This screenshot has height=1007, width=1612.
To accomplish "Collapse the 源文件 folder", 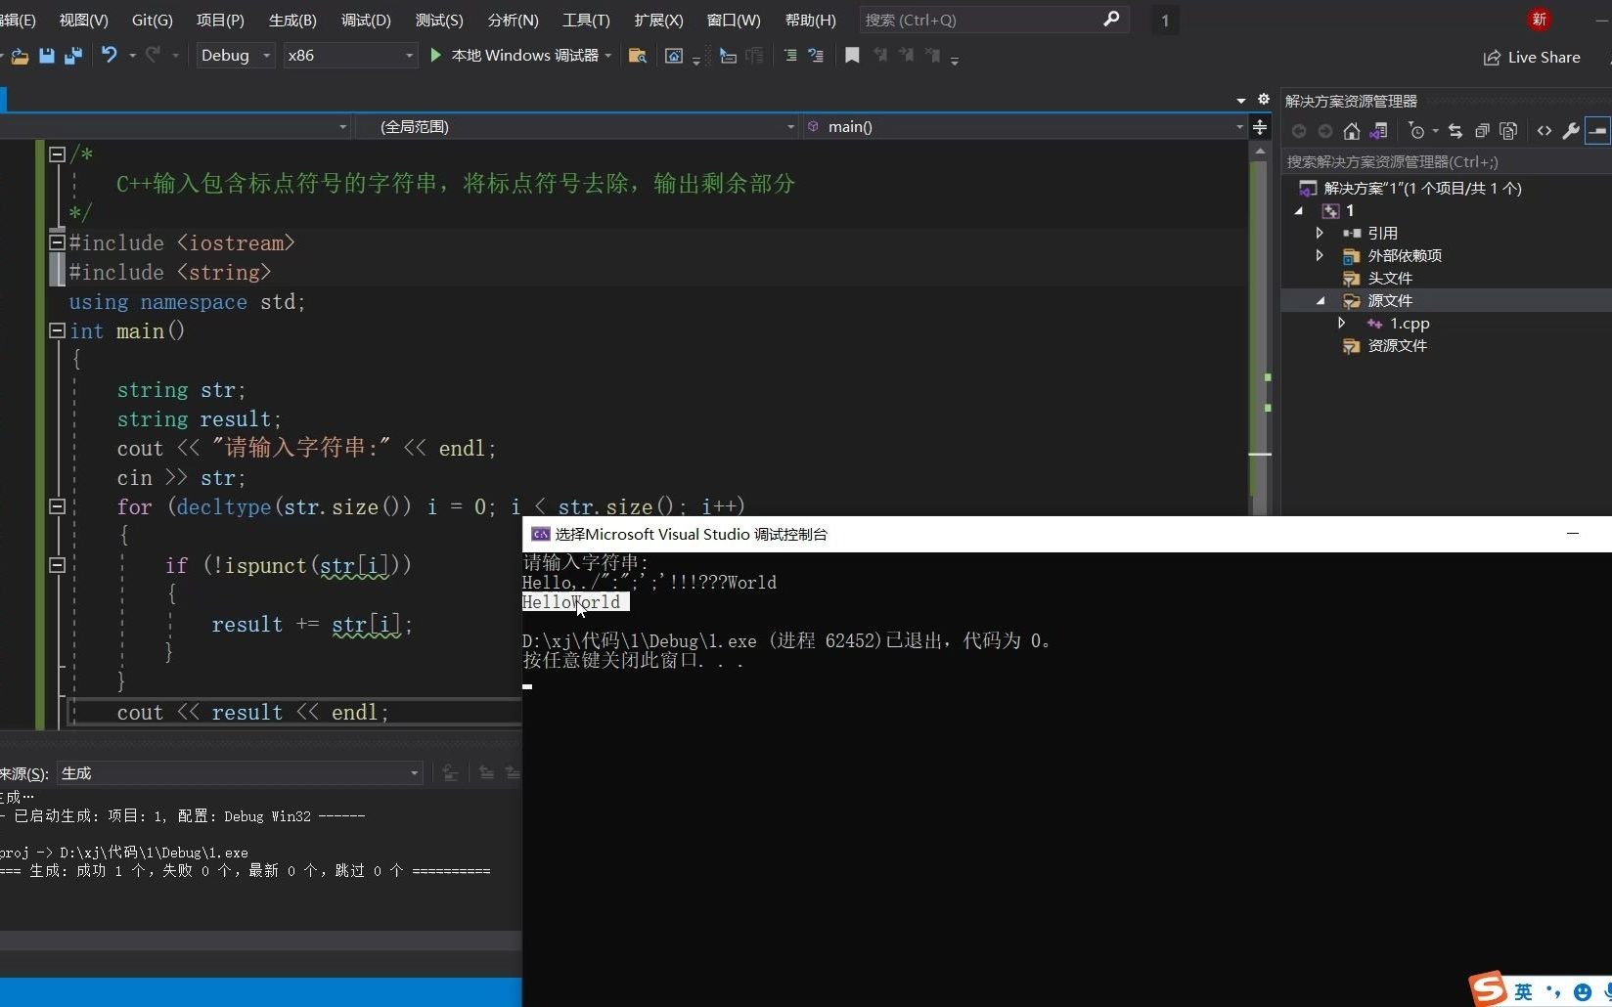I will click(x=1321, y=301).
